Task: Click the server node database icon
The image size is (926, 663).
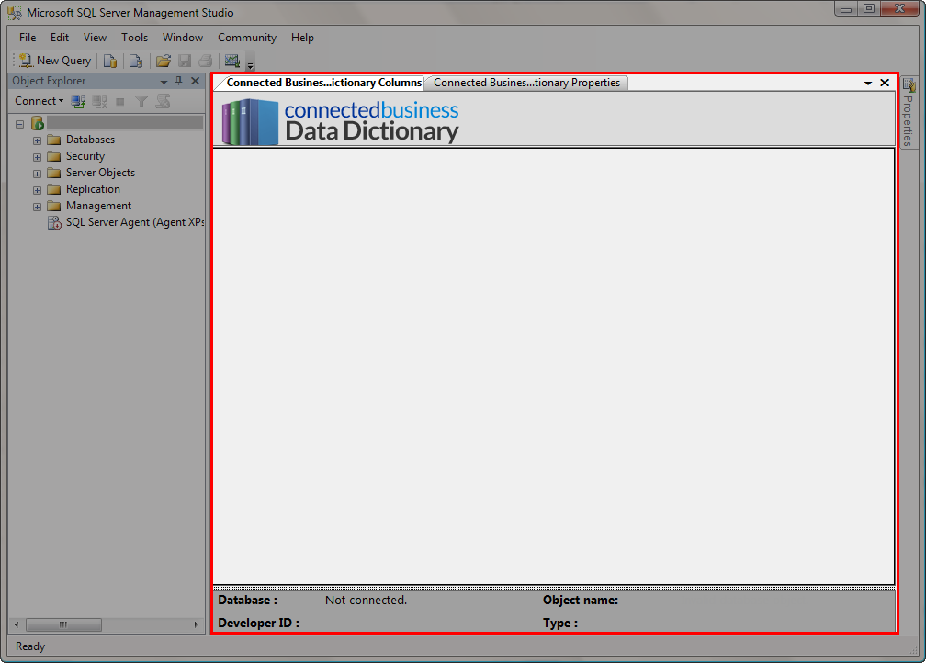Action: (x=38, y=123)
